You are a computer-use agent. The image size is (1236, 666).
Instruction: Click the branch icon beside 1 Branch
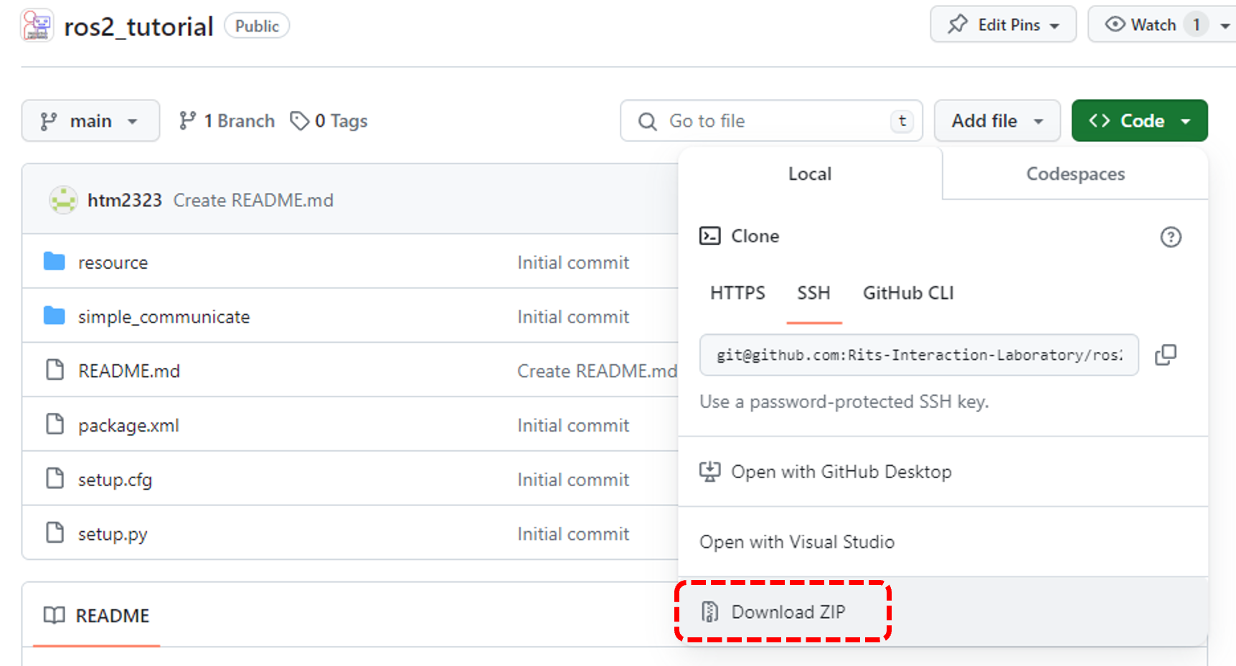[187, 120]
